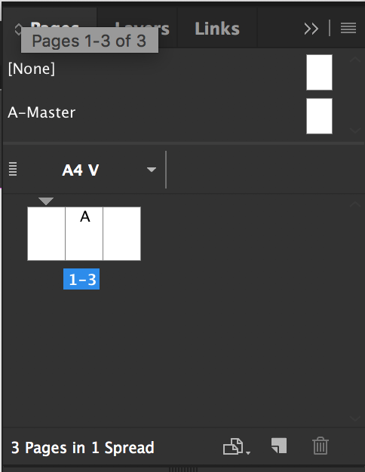Image resolution: width=365 pixels, height=472 pixels.
Task: Switch to the Layers tab
Action: pyautogui.click(x=143, y=29)
